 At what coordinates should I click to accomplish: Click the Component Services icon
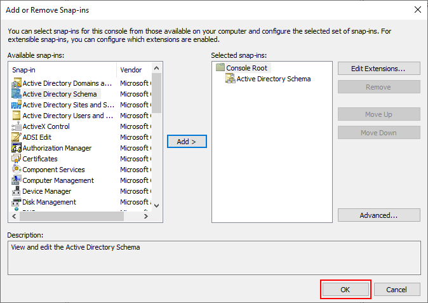(17, 169)
